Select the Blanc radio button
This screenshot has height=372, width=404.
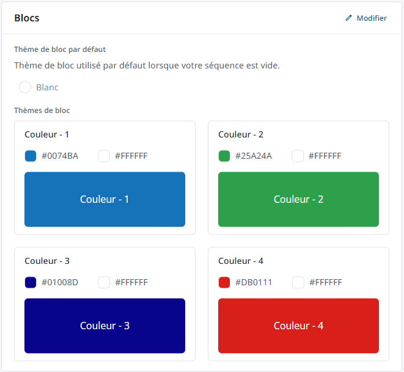tap(25, 87)
